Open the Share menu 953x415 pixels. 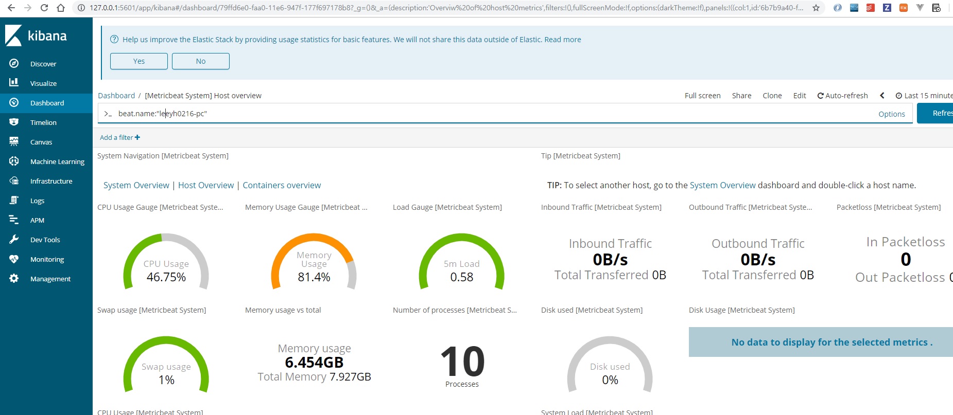741,96
